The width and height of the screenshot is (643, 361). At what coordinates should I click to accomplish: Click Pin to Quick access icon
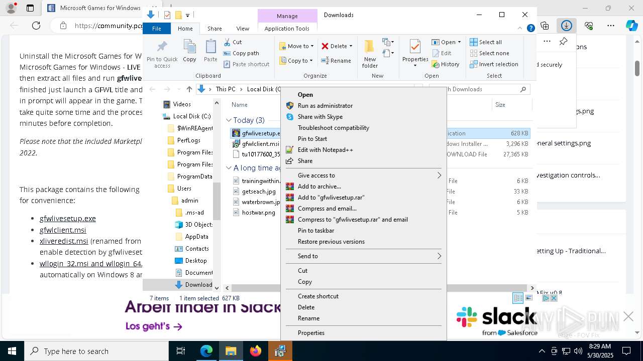(162, 54)
